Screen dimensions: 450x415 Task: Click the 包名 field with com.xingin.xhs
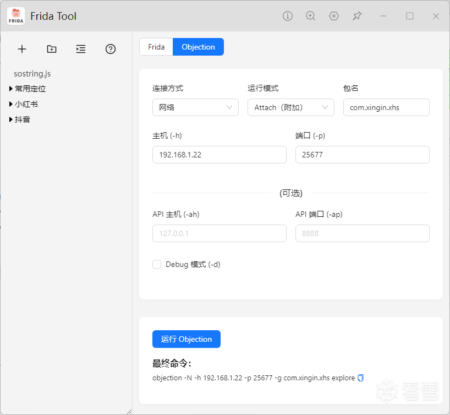(386, 107)
